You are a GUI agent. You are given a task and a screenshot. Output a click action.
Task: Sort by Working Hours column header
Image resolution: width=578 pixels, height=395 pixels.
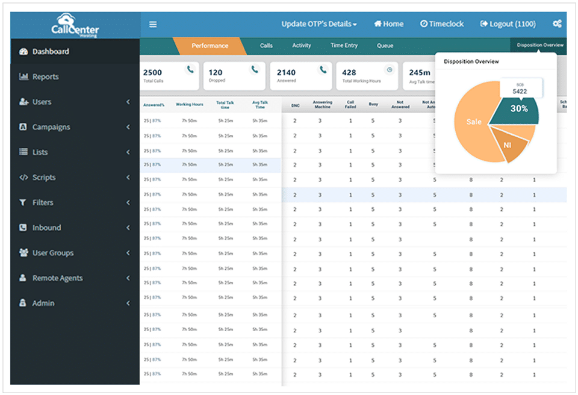pos(189,105)
